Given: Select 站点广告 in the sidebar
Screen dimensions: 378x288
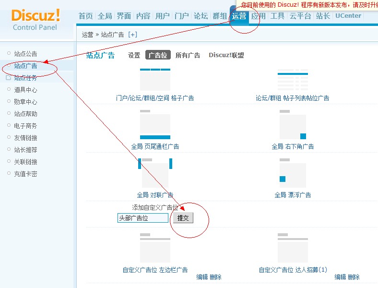Looking at the screenshot, I should pos(25,66).
